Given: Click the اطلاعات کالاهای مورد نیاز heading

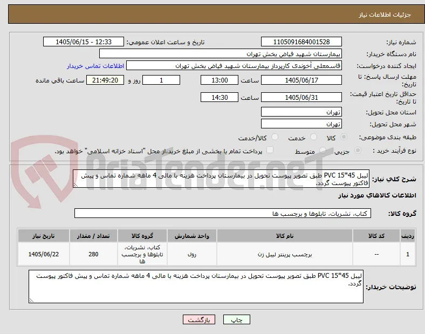Looking at the screenshot, I should pyautogui.click(x=377, y=195).
